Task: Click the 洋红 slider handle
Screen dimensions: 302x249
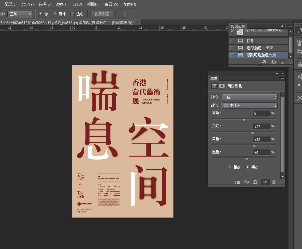Action: click(x=252, y=133)
